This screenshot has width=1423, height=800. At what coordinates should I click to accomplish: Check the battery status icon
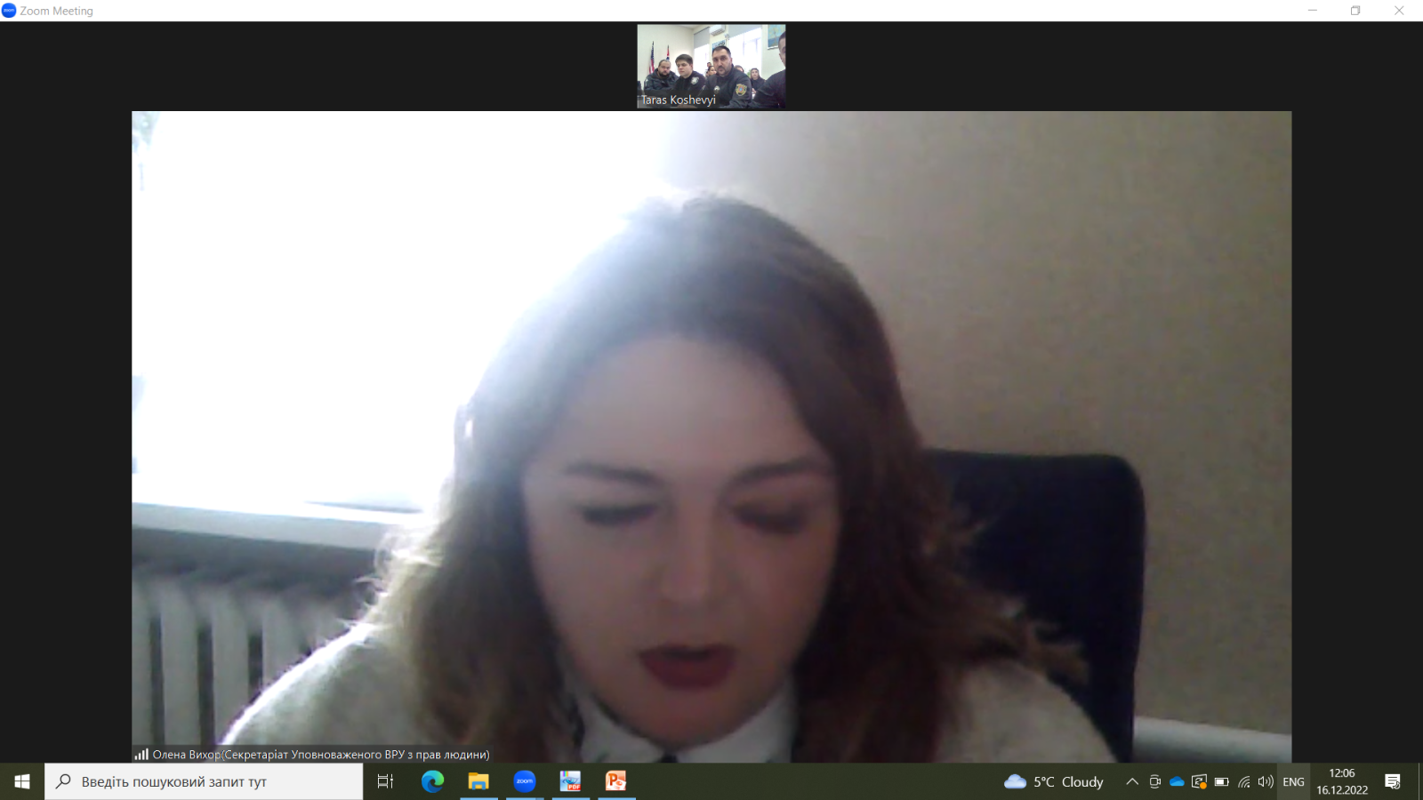point(1222,782)
